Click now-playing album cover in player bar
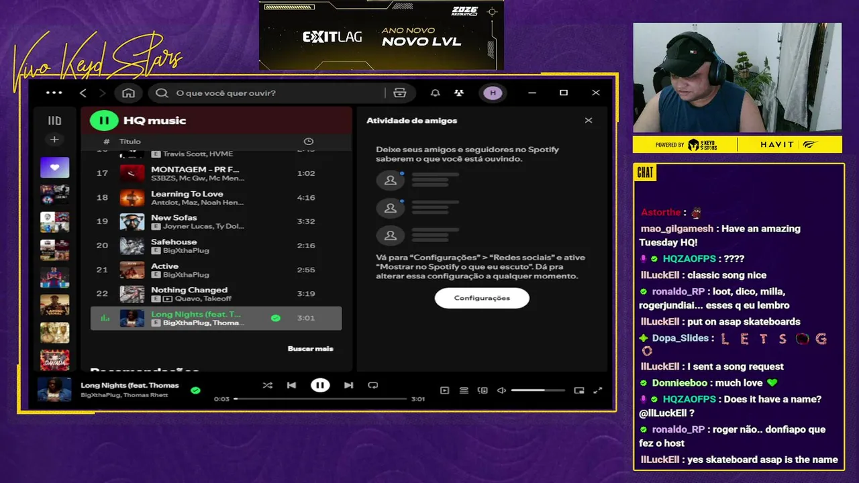 54,389
